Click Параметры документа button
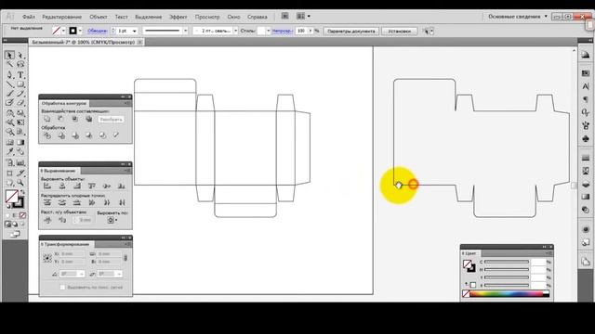The image size is (595, 334). [351, 31]
